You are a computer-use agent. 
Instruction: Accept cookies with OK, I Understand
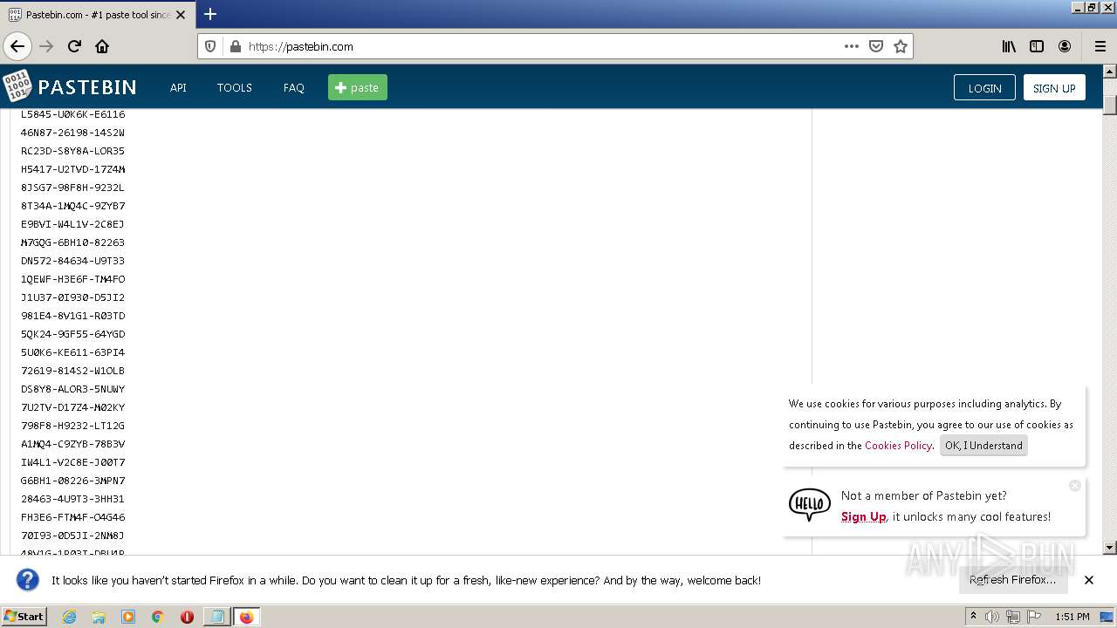click(983, 446)
